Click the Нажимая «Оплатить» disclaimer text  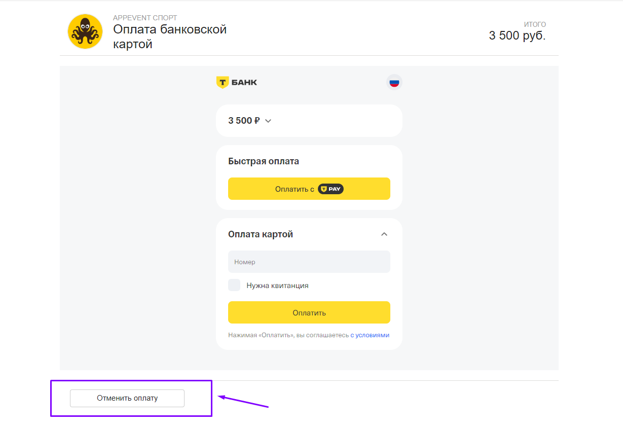tap(288, 335)
